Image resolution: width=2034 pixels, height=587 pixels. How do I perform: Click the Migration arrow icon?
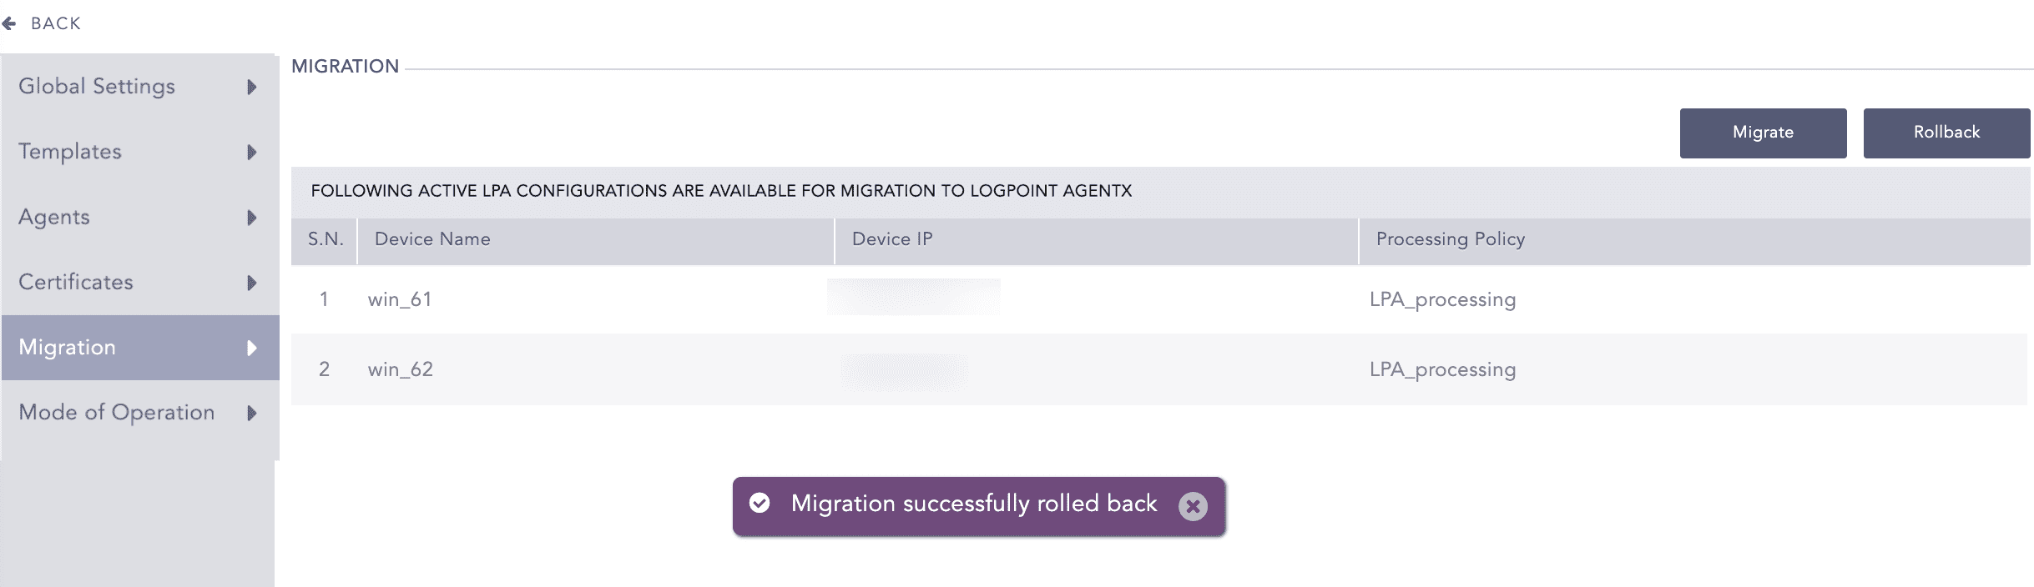click(x=252, y=348)
